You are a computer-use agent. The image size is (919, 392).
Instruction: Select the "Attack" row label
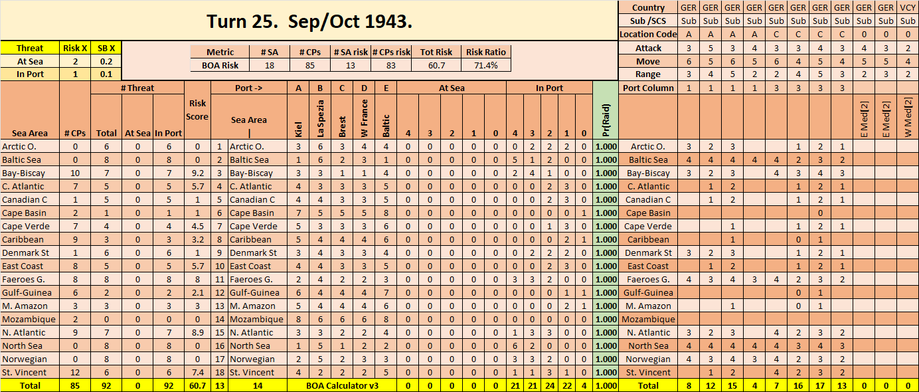coord(648,48)
